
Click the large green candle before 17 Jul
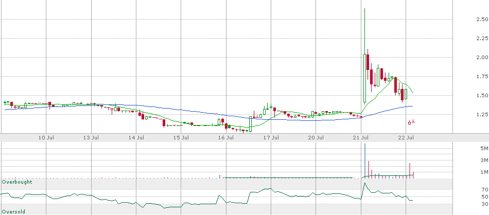pyautogui.click(x=251, y=124)
